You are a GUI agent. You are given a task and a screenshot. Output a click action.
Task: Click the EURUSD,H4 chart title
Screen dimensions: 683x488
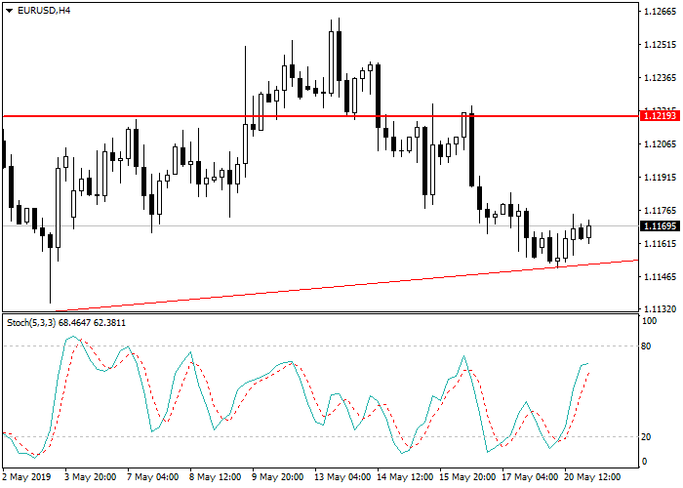click(44, 11)
